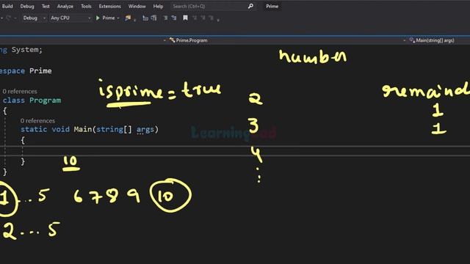Screen dimensions: 470x264
Task: Open the Test menu
Action: [x=46, y=7]
